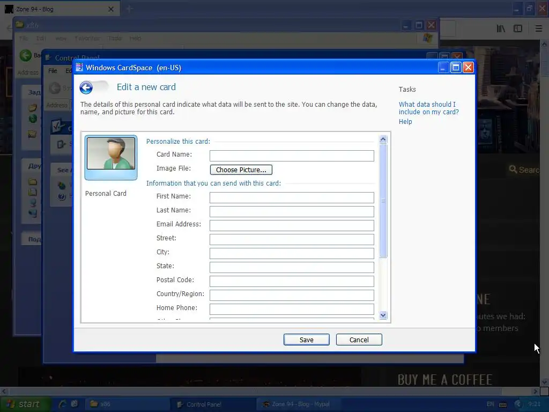The image size is (549, 412).
Task: Click the card form scrollbar down arrow
Action: 383,315
